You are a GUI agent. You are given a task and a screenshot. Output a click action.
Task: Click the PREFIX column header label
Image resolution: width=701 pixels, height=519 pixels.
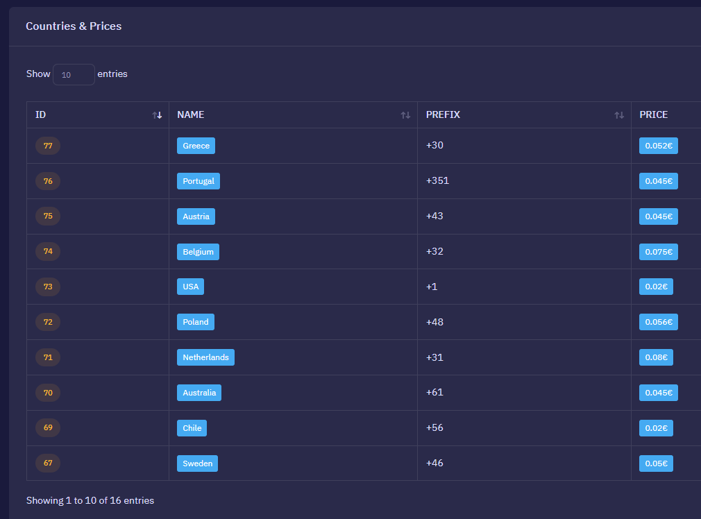coord(443,115)
